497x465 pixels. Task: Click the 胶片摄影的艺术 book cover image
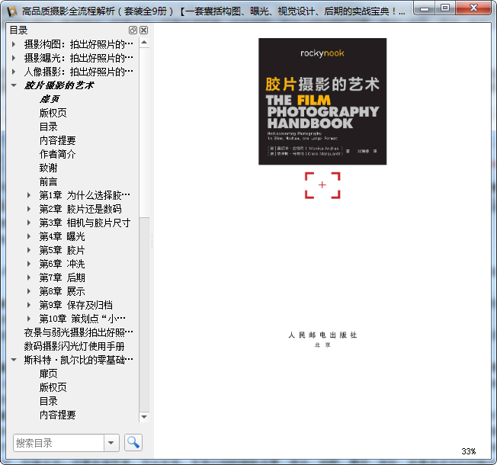[322, 101]
